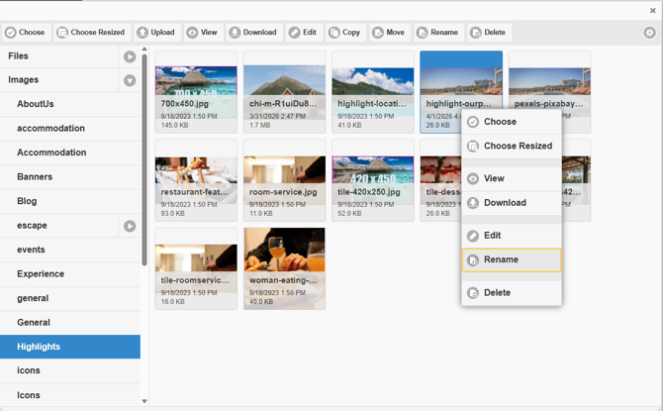This screenshot has width=663, height=411.
Task: Close the file manager dialog
Action: click(650, 9)
